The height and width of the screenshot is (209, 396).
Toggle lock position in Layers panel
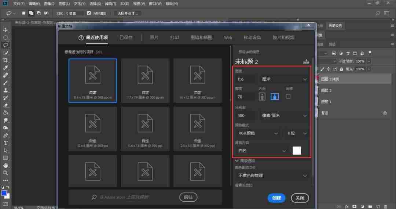click(x=329, y=69)
